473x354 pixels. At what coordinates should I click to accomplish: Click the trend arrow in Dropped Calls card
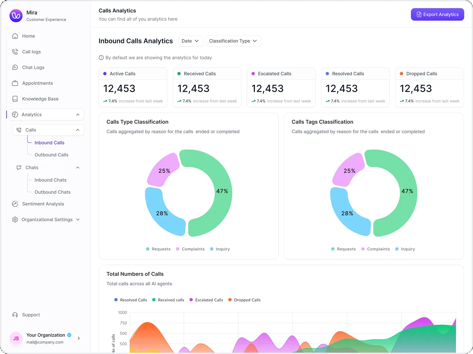tap(402, 101)
